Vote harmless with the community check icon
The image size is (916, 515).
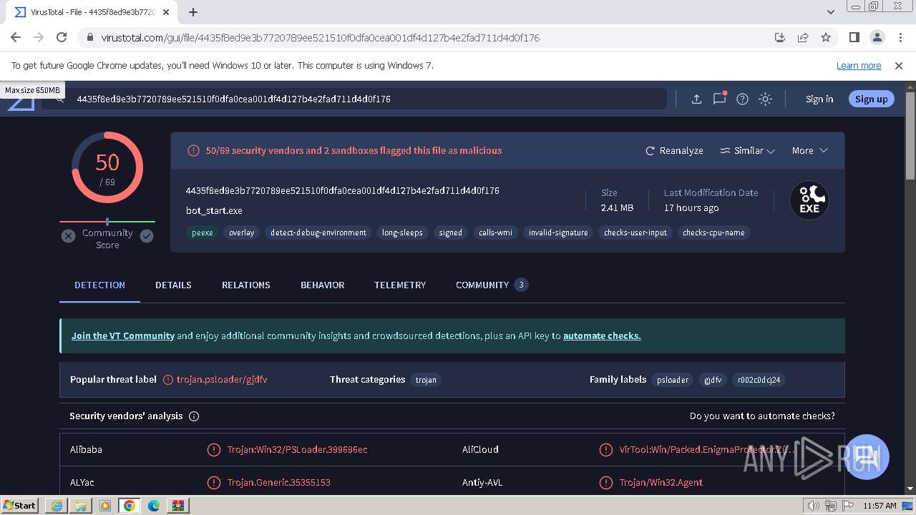click(147, 236)
